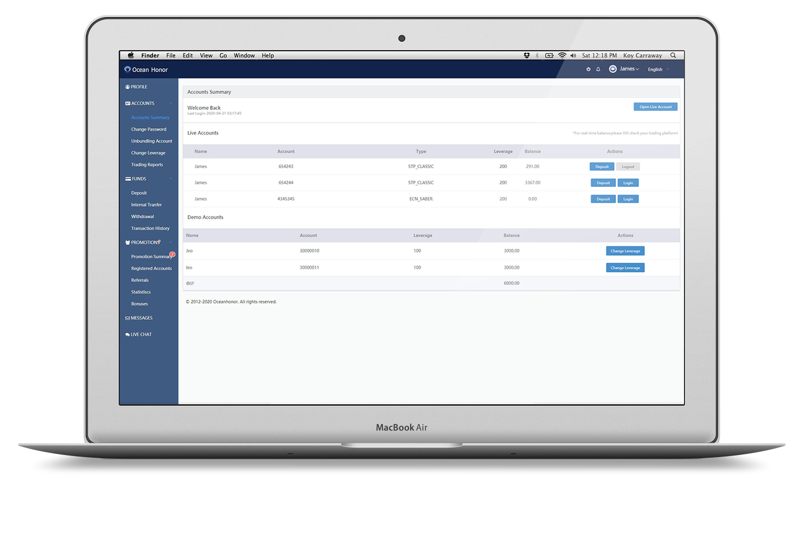Collapse the Accounts sidebar section
The image size is (801, 534).
[170, 104]
